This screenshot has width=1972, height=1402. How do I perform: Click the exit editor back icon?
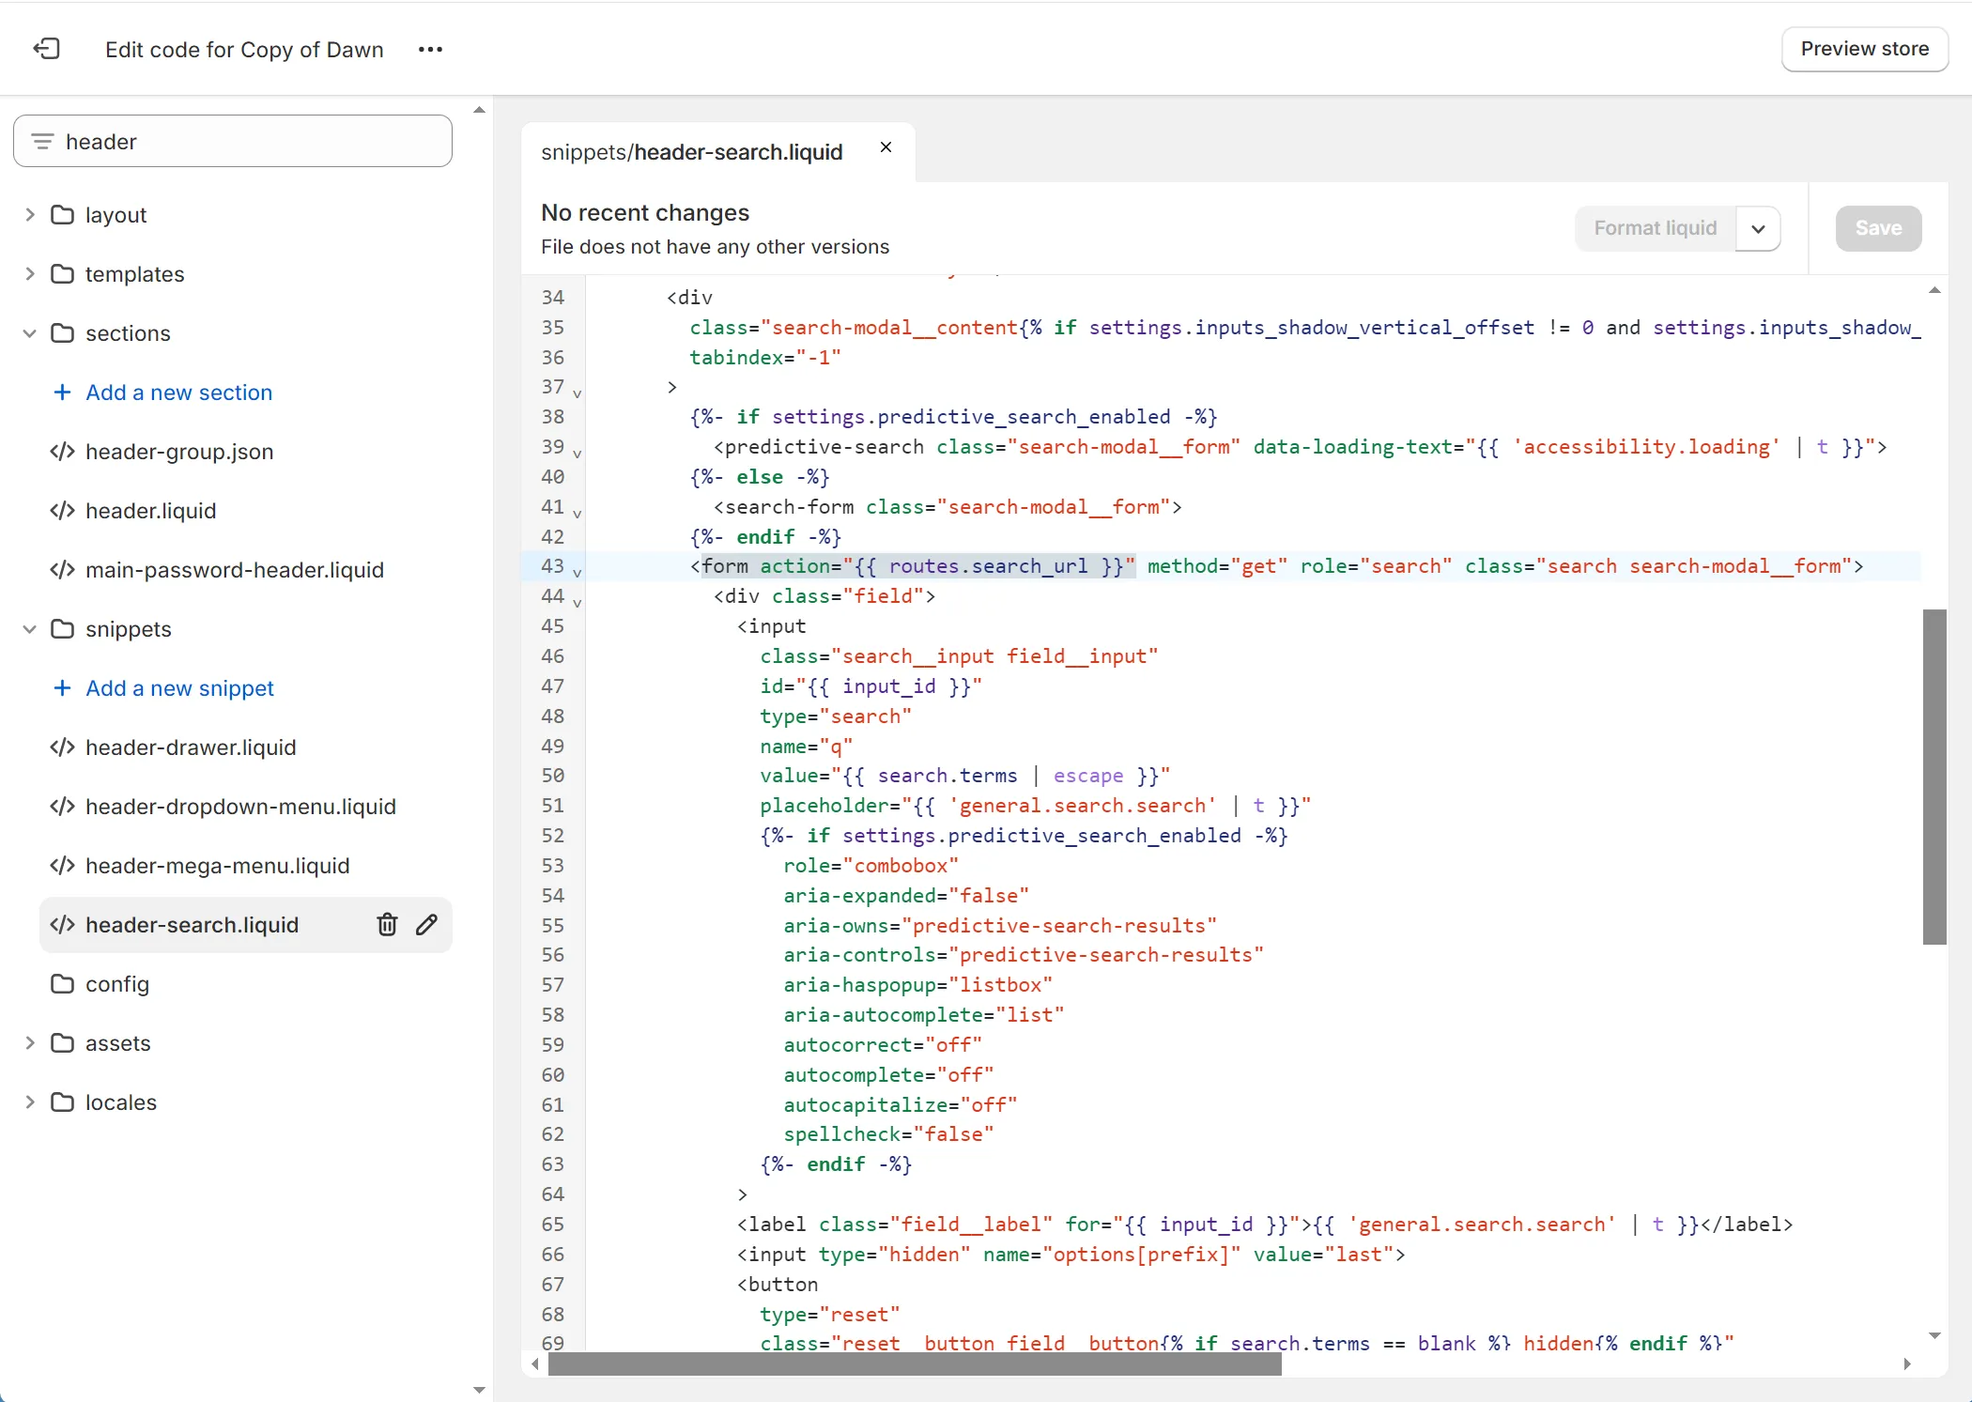(47, 49)
